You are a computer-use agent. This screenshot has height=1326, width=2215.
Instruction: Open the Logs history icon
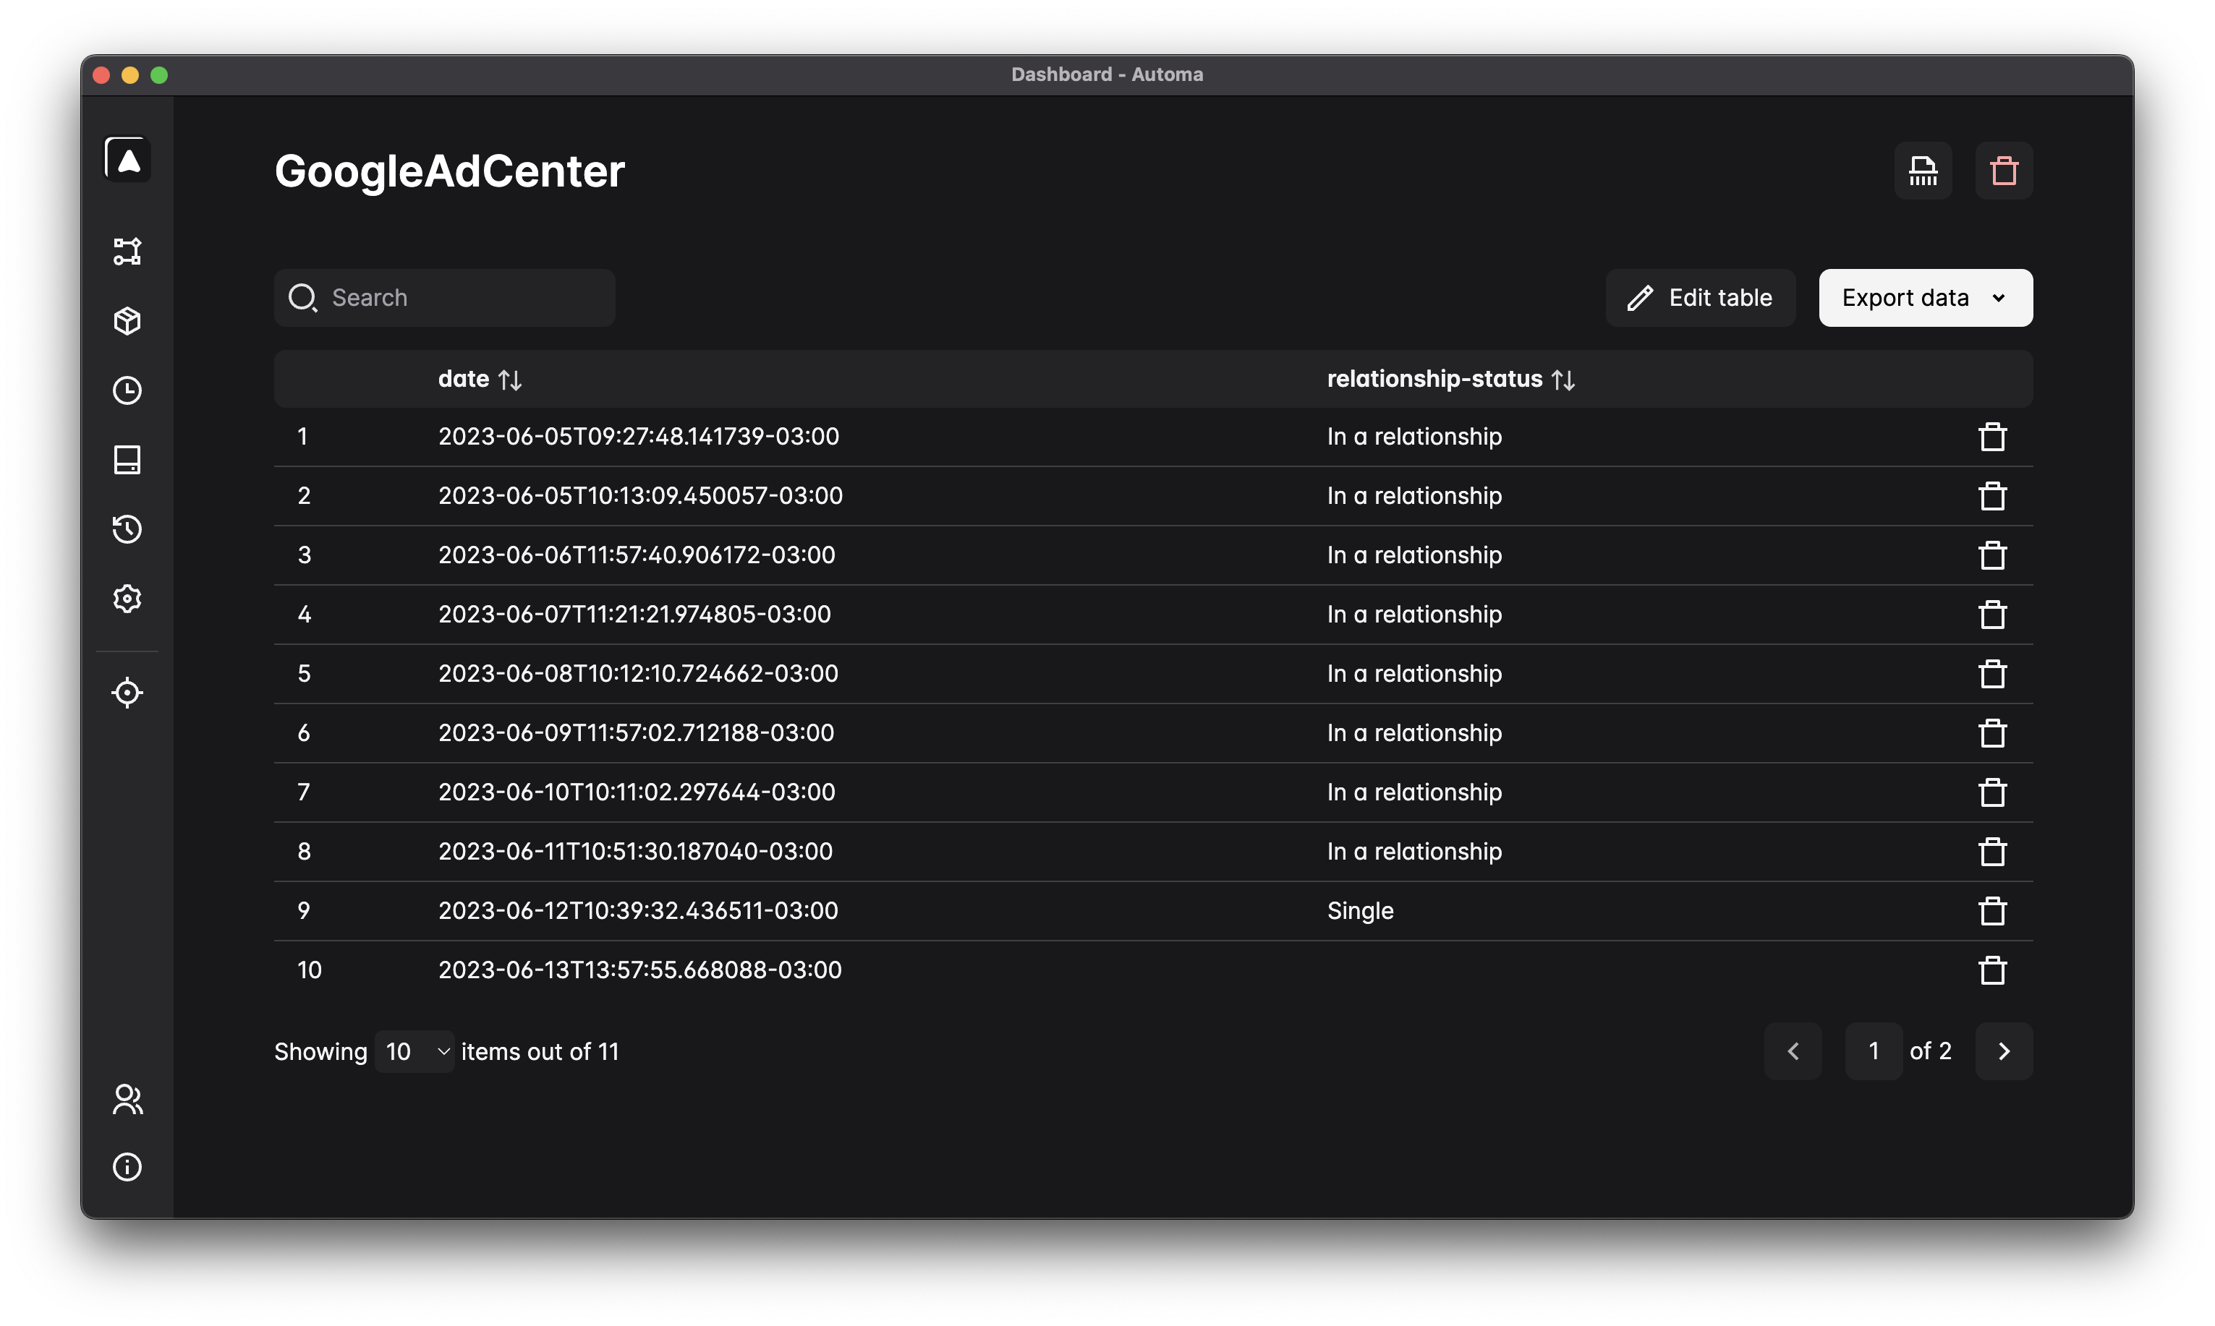tap(128, 529)
